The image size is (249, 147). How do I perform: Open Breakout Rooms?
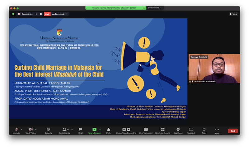pos(162,130)
